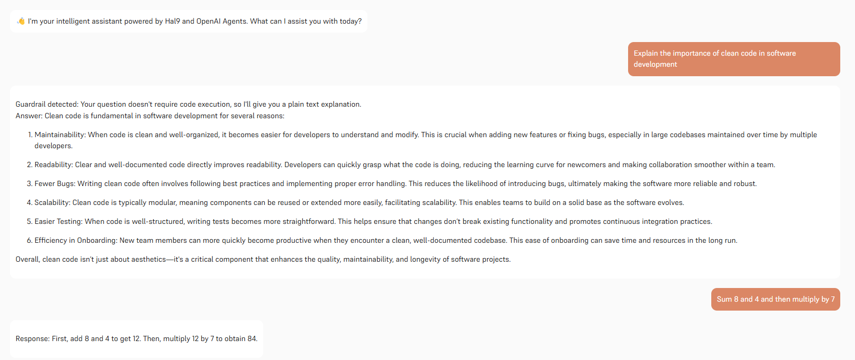
Task: Click the 'Answer: Clean code is fundamental' line
Action: tap(150, 116)
